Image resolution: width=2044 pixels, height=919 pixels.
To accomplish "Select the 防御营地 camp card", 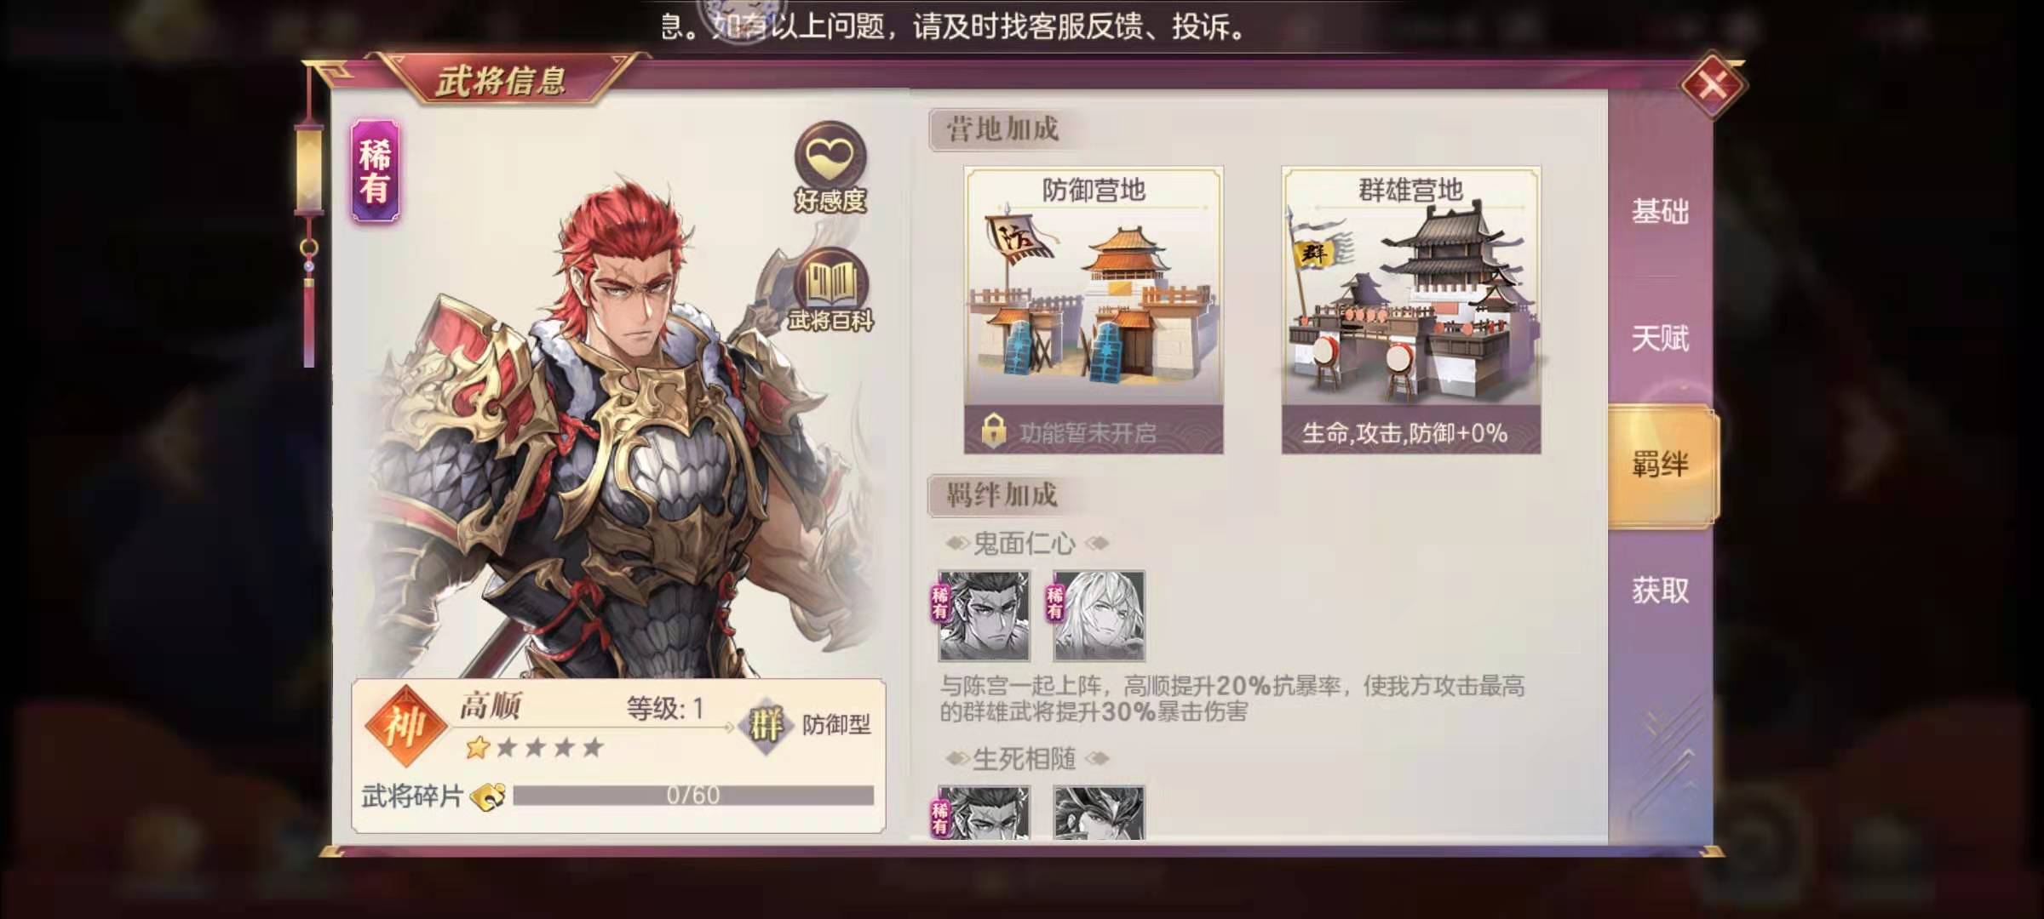I will tap(1094, 310).
